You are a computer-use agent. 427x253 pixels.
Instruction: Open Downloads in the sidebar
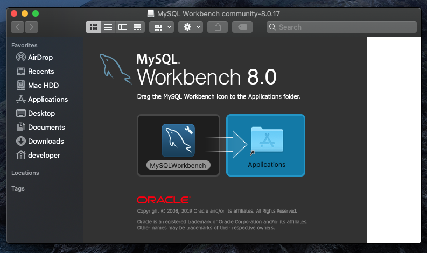(46, 141)
